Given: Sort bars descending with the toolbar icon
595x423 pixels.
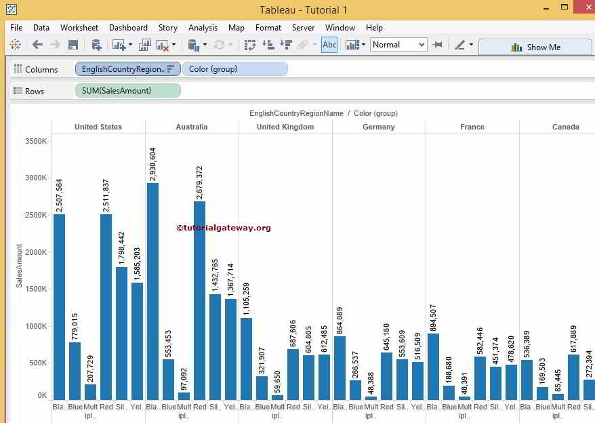Looking at the screenshot, I should [285, 45].
